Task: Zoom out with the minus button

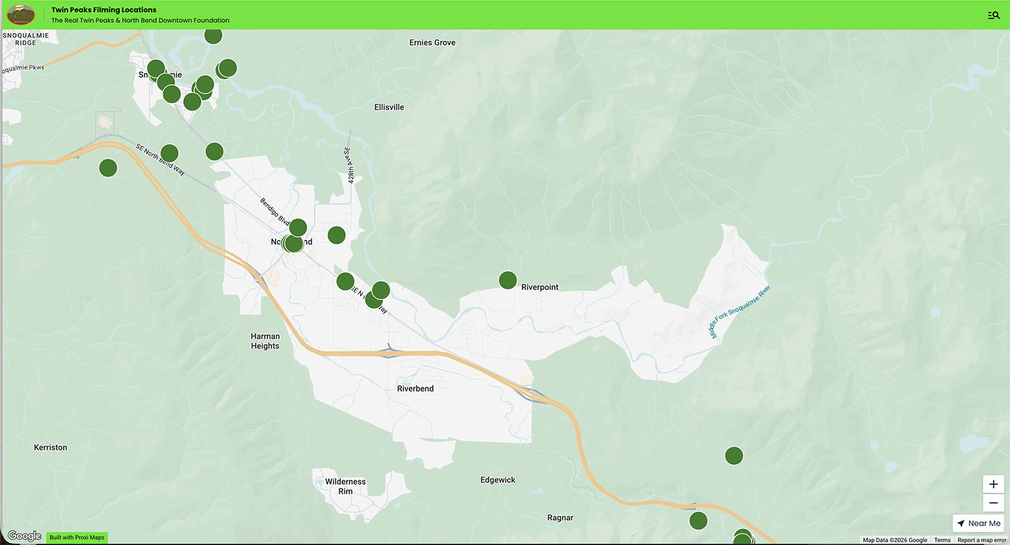Action: point(993,503)
